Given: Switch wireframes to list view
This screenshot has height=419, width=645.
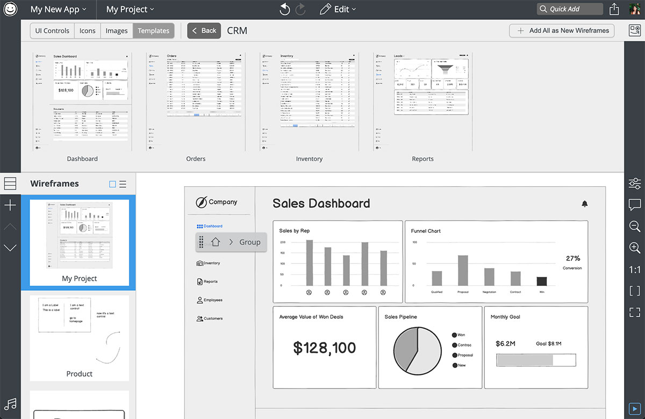Looking at the screenshot, I should click(x=123, y=184).
